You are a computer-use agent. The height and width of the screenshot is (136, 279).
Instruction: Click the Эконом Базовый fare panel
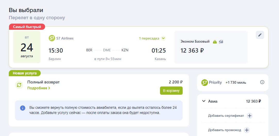[211, 47]
